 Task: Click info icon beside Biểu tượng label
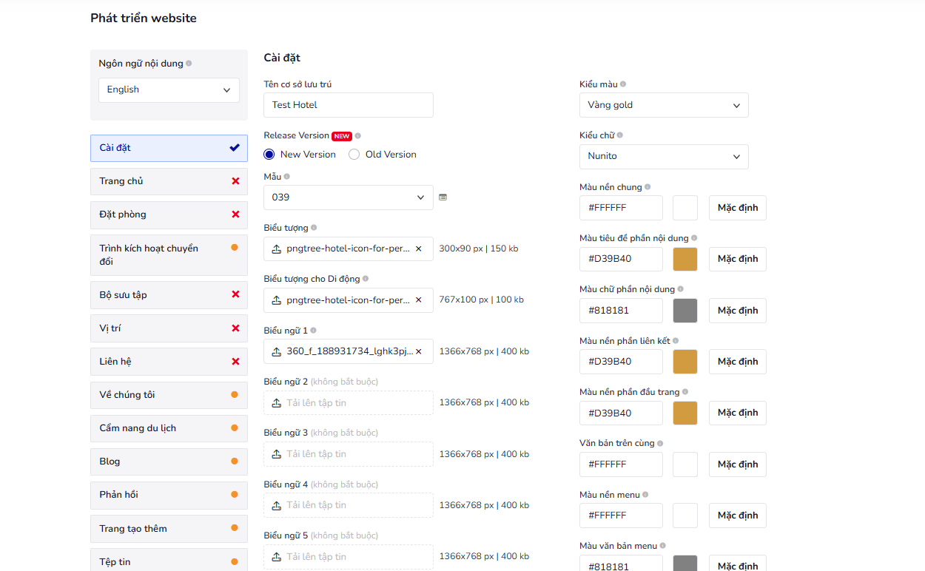[314, 228]
